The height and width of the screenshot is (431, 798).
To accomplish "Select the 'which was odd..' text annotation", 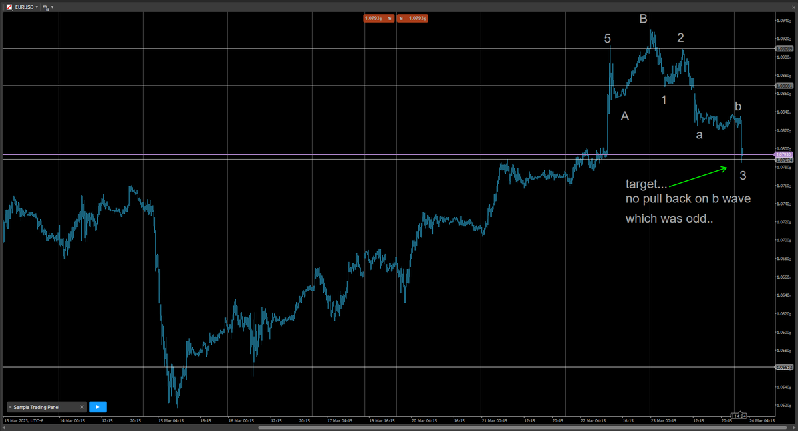I will tap(669, 218).
